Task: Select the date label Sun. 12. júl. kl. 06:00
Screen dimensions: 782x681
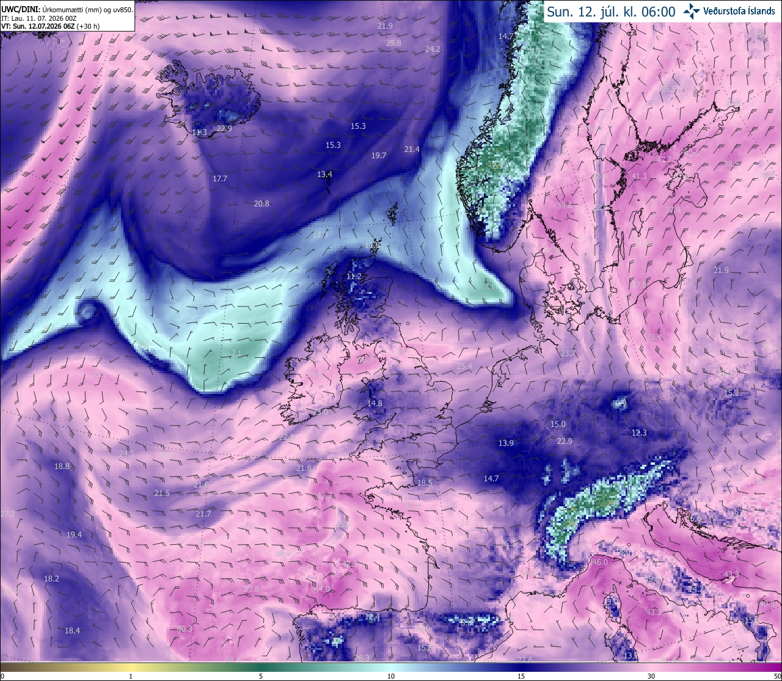Action: [x=611, y=12]
